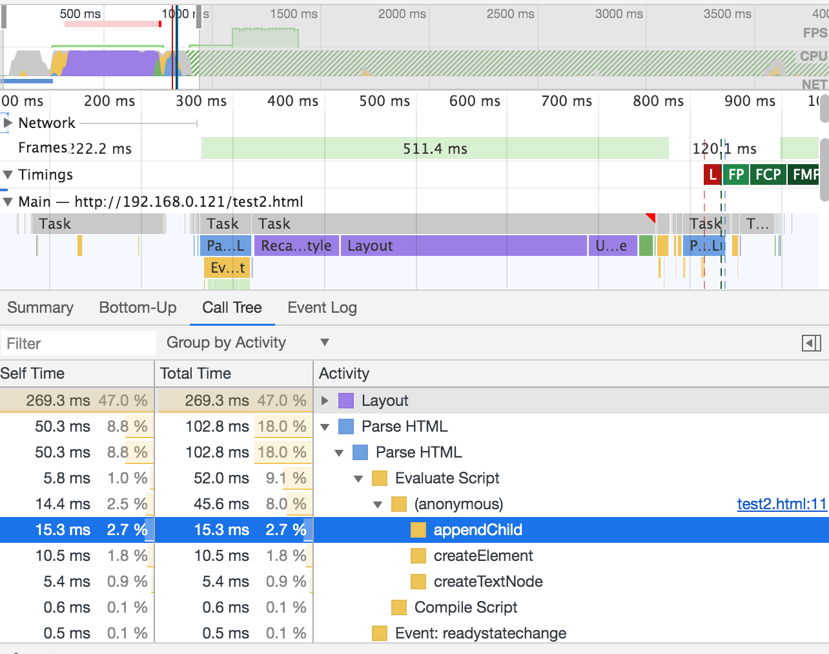Open the Group by Activity dropdown
Screen dimensions: 829x654
(x=248, y=343)
